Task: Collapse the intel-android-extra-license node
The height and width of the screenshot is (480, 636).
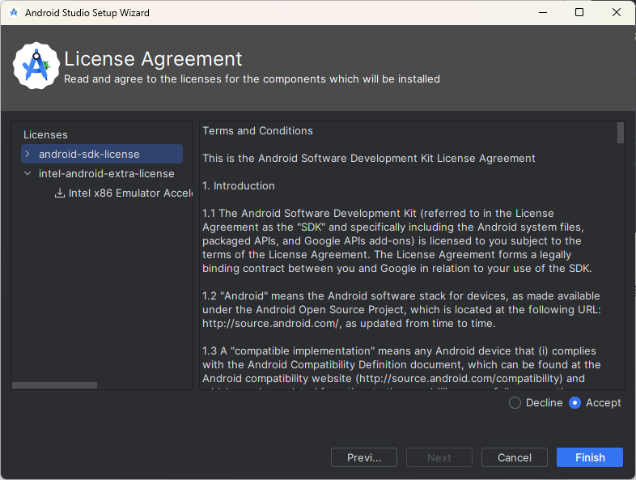Action: pyautogui.click(x=28, y=173)
